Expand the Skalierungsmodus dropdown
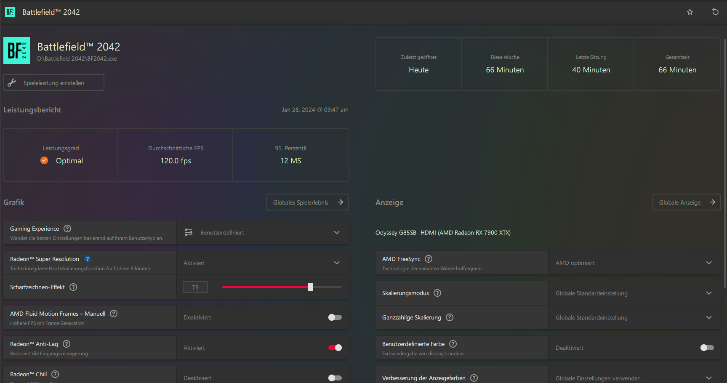Screen dimensions: 727x383 tap(634, 293)
